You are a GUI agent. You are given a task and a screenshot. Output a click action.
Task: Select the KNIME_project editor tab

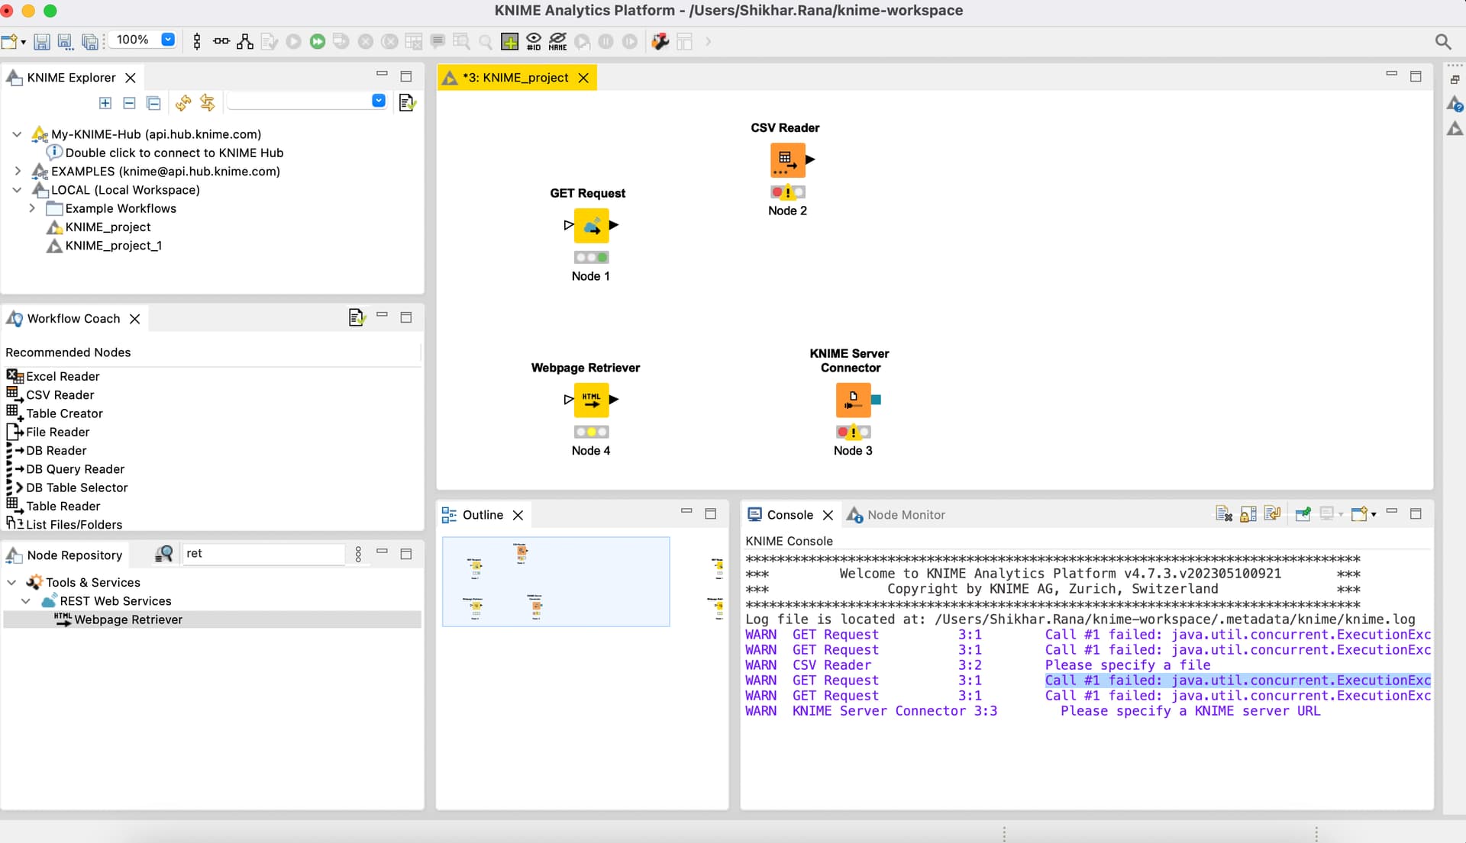pyautogui.click(x=515, y=78)
